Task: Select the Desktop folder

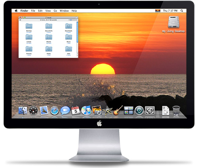Action: point(29,26)
